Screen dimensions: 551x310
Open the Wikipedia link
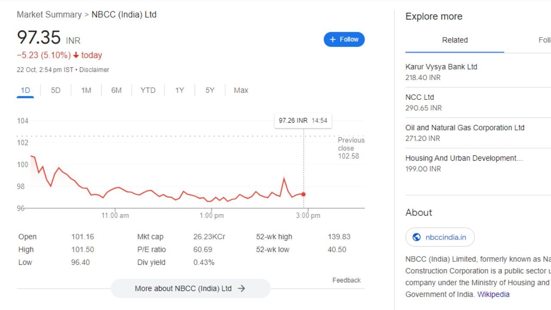tap(493, 294)
